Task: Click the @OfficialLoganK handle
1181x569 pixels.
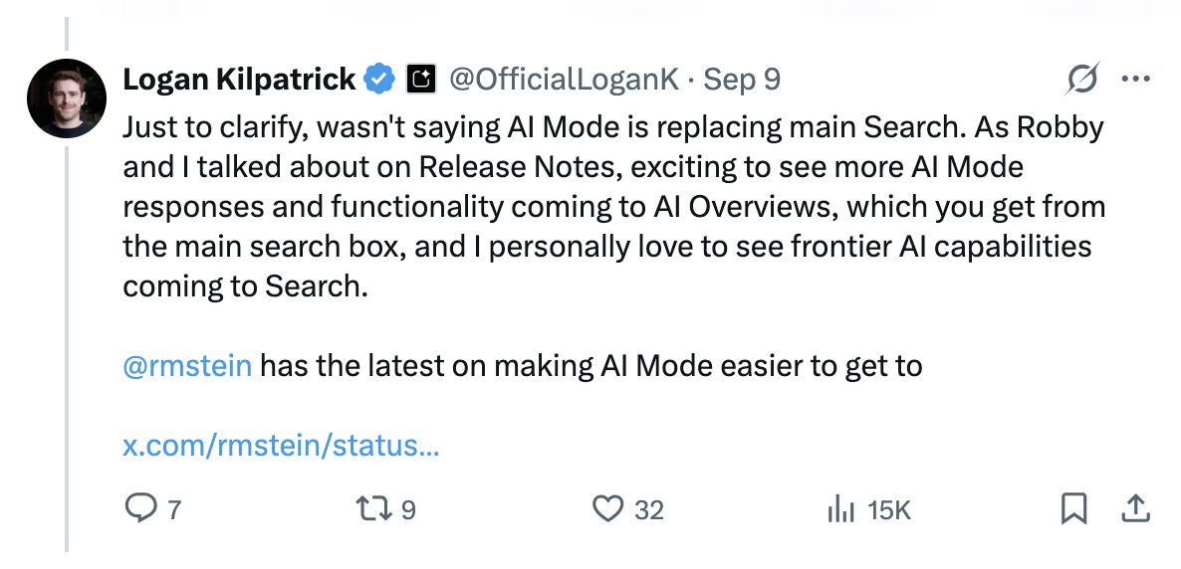Action: (565, 80)
